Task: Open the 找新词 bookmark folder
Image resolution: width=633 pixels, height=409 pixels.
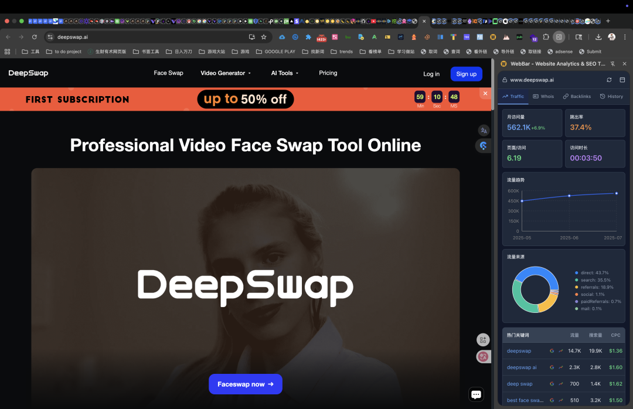Action: click(313, 52)
